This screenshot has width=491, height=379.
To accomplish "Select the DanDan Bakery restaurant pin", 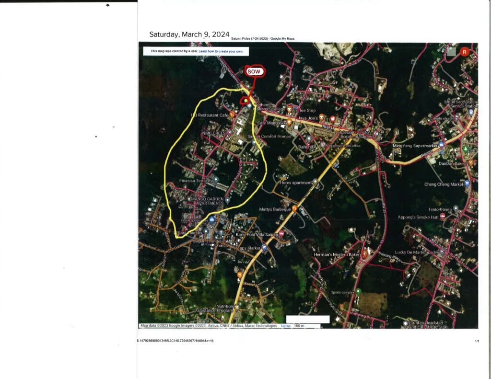I will pos(471,162).
